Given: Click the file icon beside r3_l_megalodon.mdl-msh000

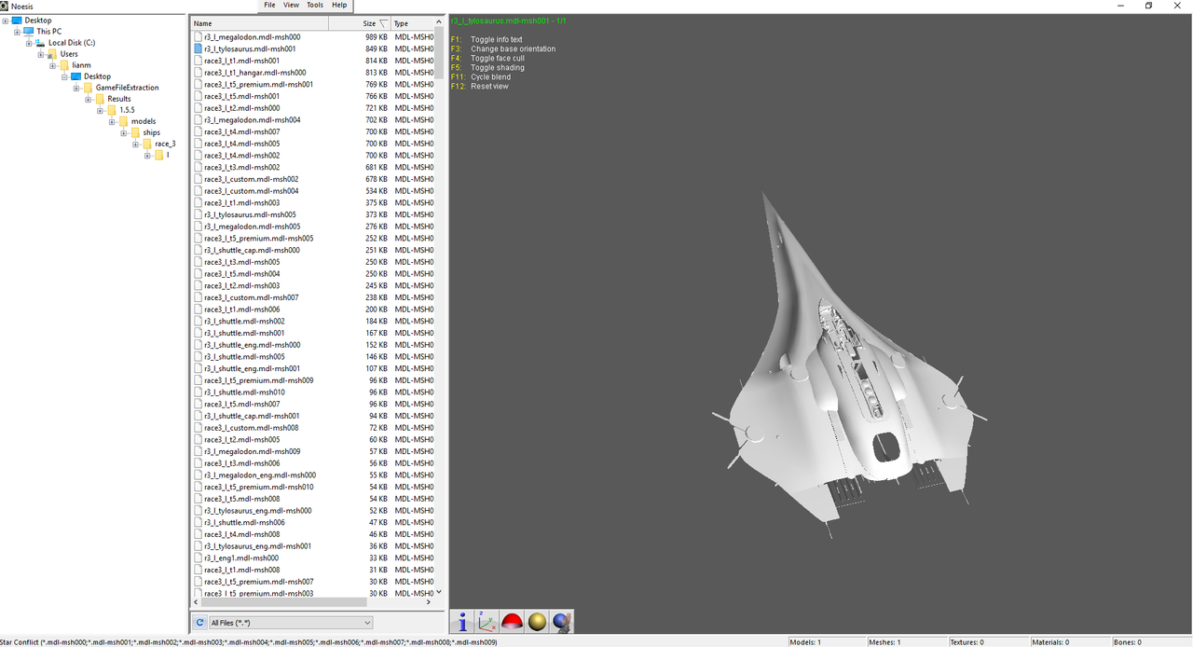Looking at the screenshot, I should [x=199, y=37].
